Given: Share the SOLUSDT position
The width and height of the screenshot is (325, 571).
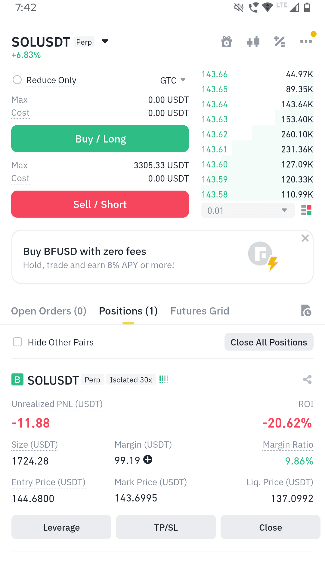Looking at the screenshot, I should coord(307,379).
